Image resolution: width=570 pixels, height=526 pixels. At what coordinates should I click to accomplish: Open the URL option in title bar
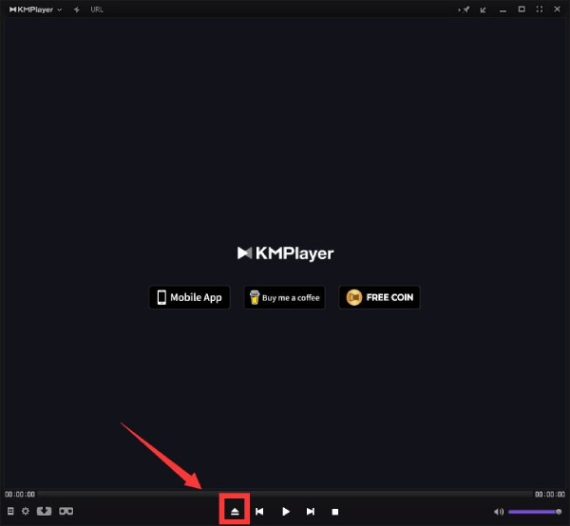97,9
